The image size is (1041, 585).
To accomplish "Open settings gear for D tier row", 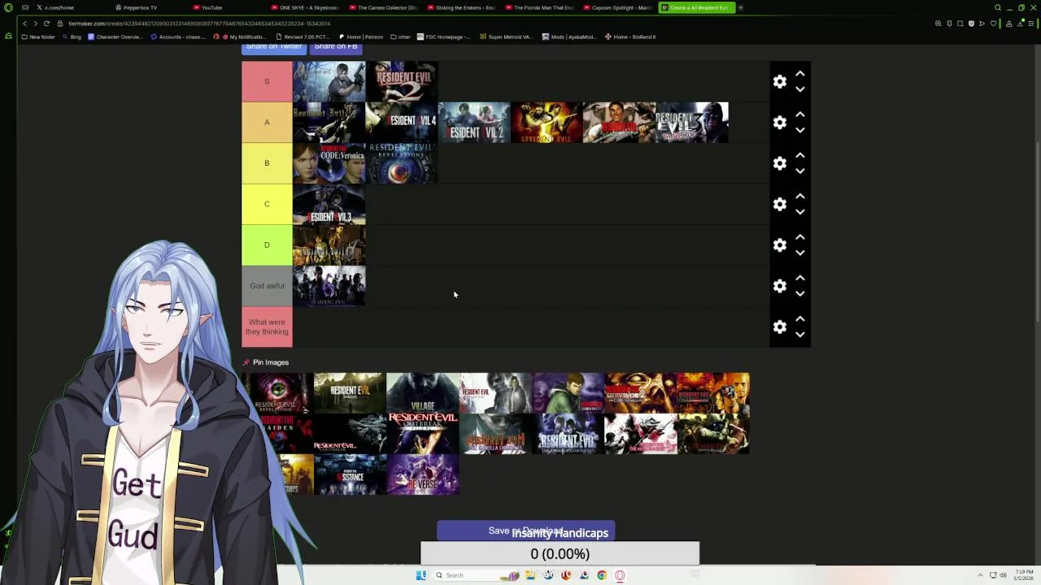I will pos(780,245).
